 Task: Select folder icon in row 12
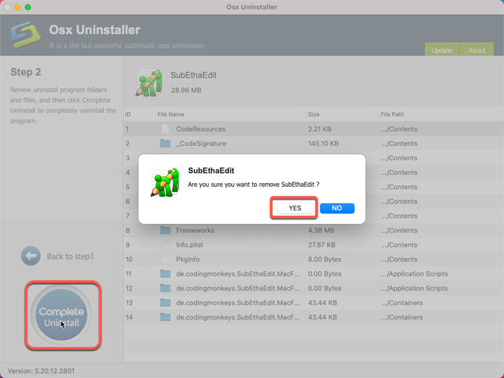[165, 288]
